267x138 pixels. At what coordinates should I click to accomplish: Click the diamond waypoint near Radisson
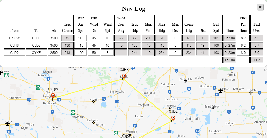[94, 122]
